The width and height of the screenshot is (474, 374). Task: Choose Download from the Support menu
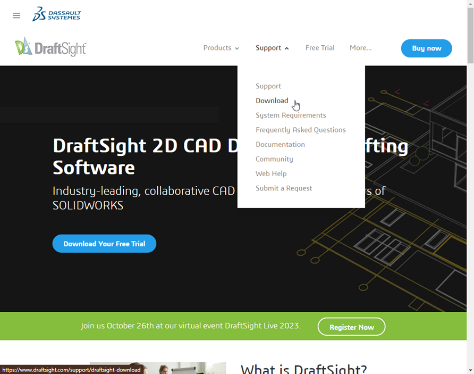[x=272, y=101]
